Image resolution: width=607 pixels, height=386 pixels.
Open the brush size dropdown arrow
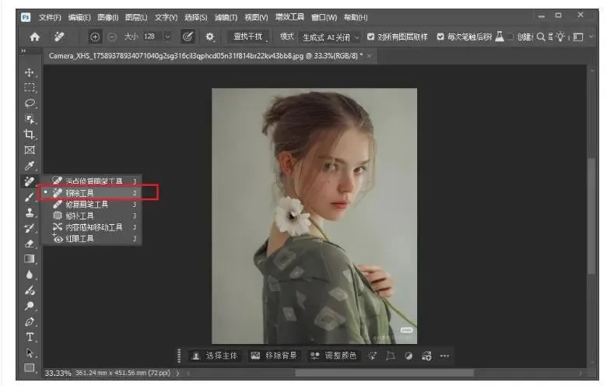(x=167, y=37)
